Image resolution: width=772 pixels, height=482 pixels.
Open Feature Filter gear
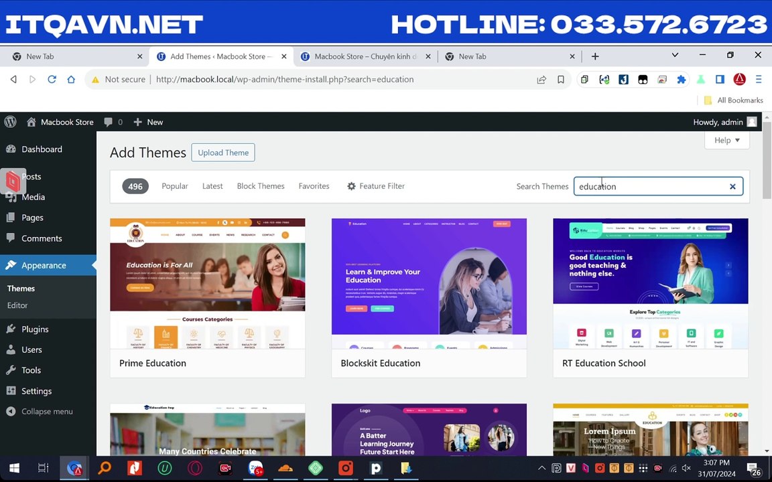[351, 186]
